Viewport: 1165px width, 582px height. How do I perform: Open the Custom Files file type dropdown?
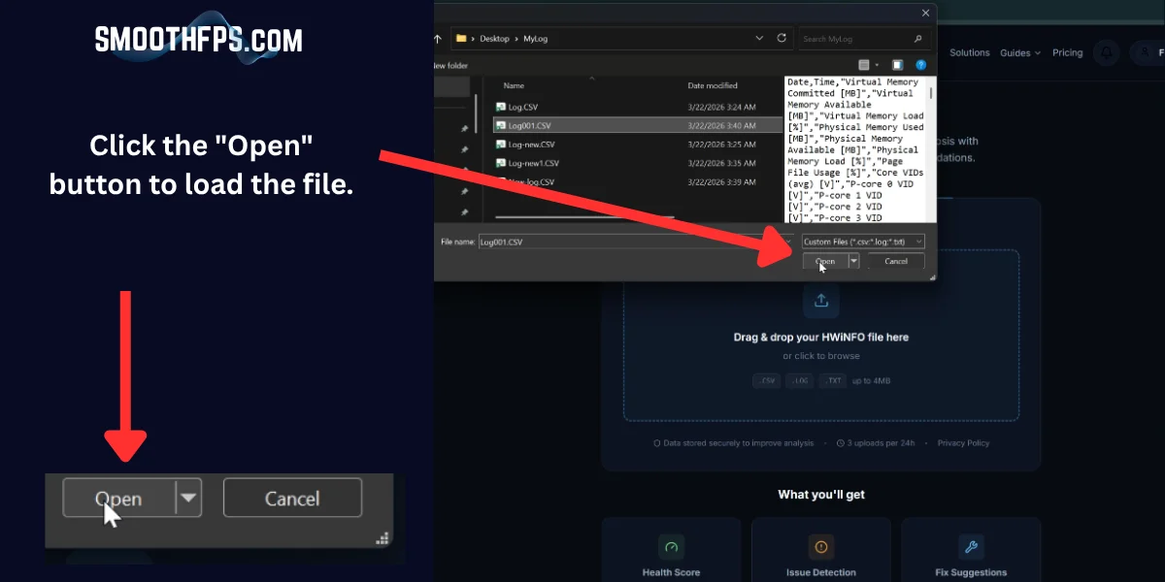click(918, 241)
